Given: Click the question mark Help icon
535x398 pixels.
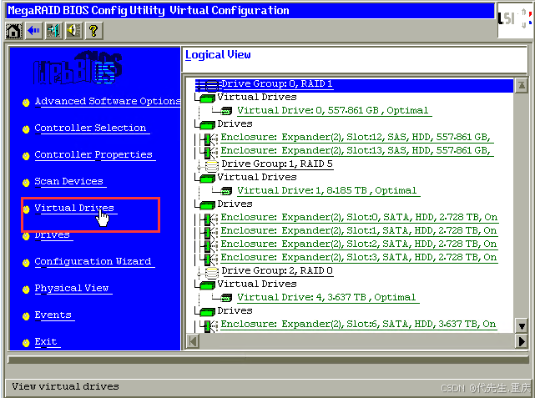Looking at the screenshot, I should (x=93, y=31).
